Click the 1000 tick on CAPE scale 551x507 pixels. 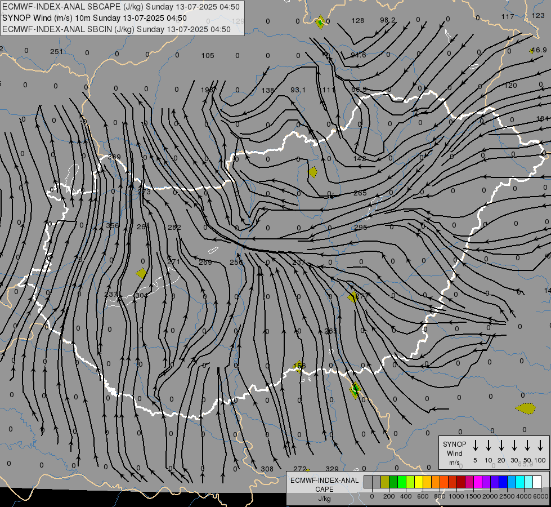[456, 496]
